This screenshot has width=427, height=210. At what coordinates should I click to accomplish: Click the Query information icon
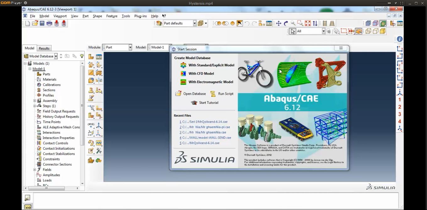(x=400, y=39)
